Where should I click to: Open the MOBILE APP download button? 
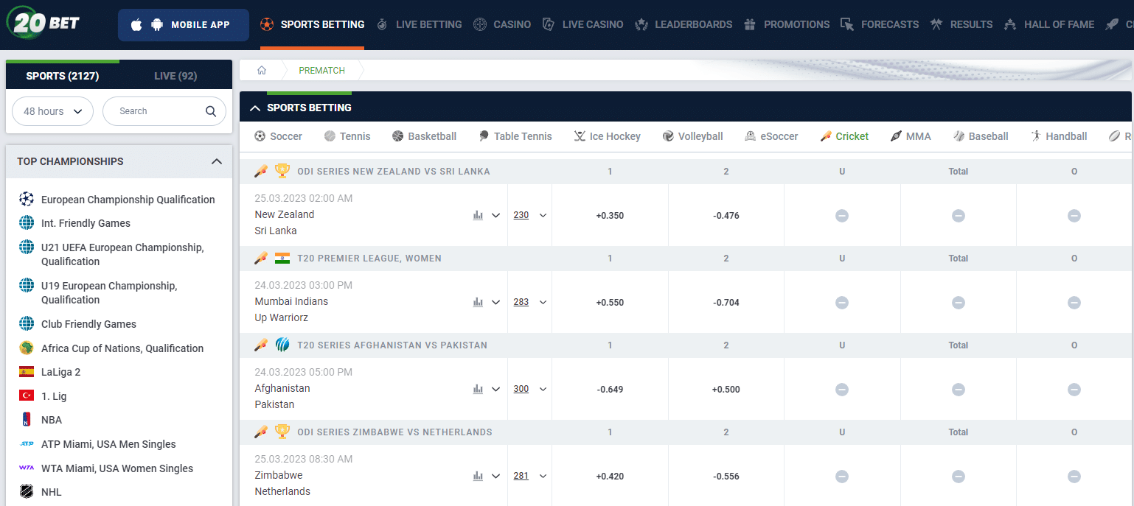tap(183, 24)
